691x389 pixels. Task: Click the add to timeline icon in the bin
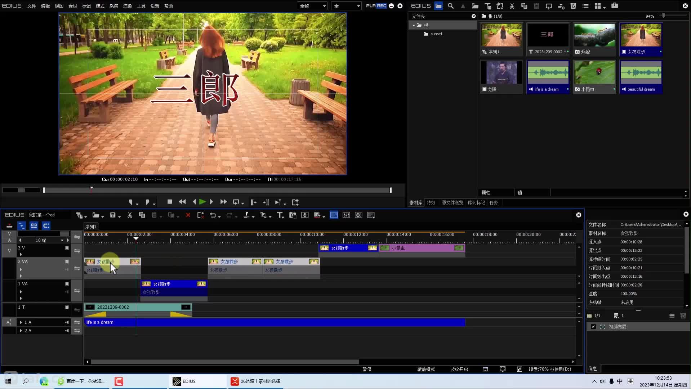pyautogui.click(x=561, y=6)
